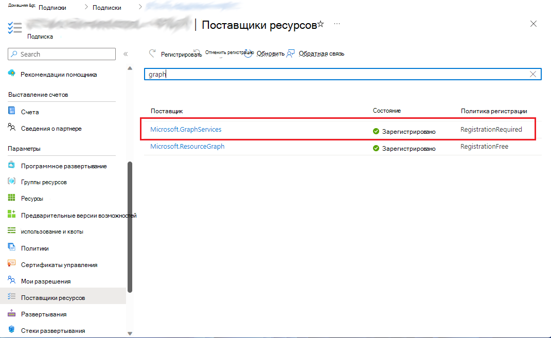
Task: Open the Рекомендации помощника advisor icon
Action: (x=12, y=74)
